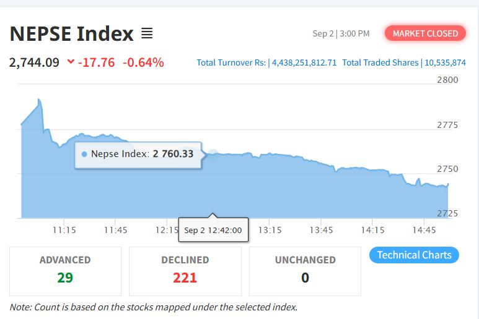This screenshot has height=319, width=479.
Task: Open the DECLINED stocks count card
Action: click(185, 271)
